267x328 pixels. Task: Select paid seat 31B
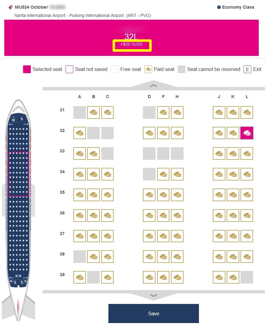coord(93,113)
